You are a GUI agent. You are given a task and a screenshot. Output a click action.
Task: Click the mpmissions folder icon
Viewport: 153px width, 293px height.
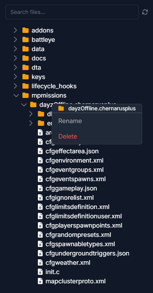click(x=25, y=96)
